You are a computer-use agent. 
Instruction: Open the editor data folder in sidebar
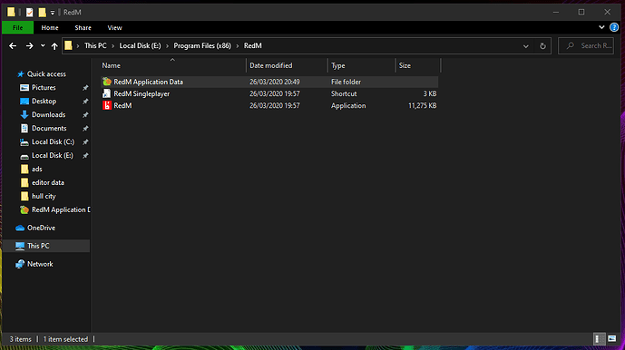tap(47, 182)
